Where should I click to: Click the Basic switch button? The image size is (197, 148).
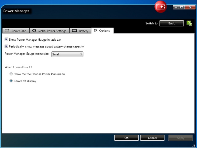172,23
